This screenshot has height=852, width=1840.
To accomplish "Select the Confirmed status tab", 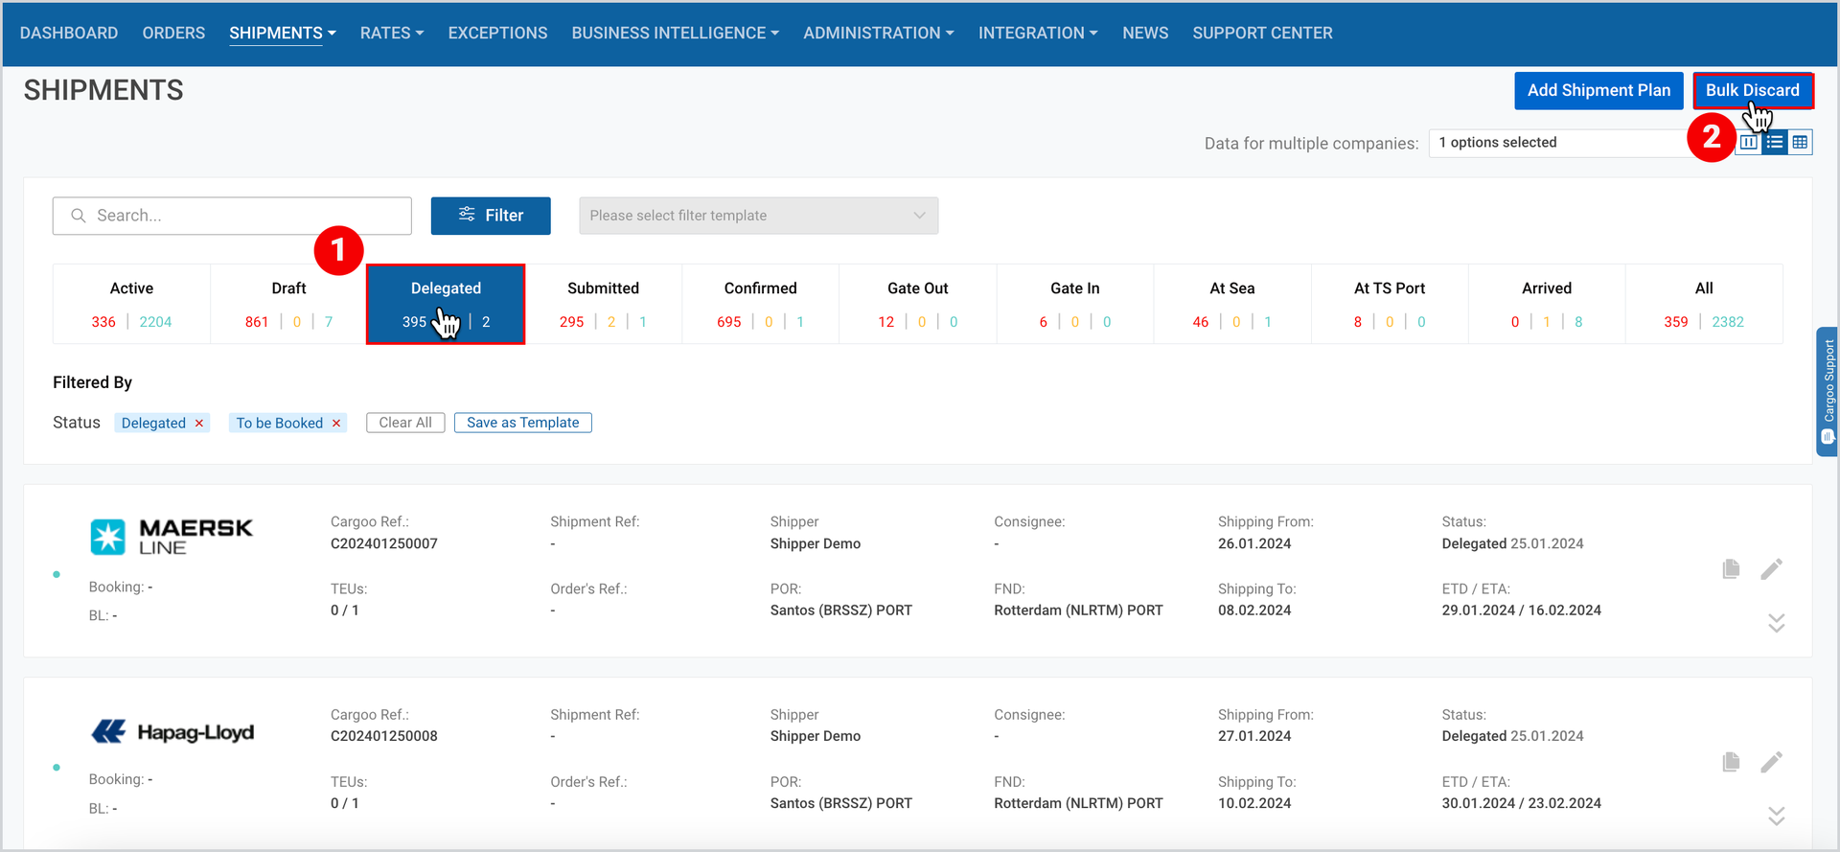I will (x=761, y=304).
